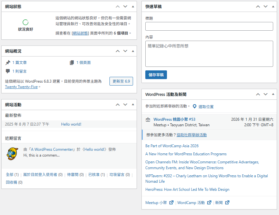Viewport: 279px width, 215px height.
Task: Click the 儲存草稿 button
Action: point(156,75)
